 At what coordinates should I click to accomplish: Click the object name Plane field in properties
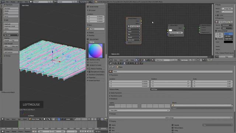173,71
